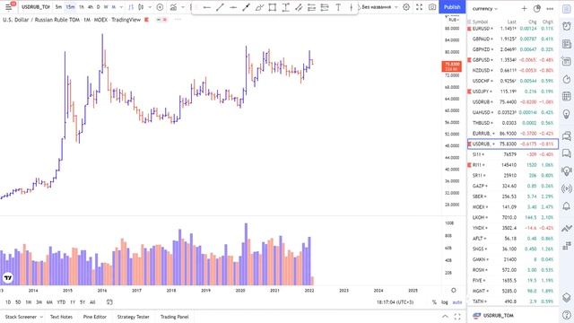This screenshot has width=574, height=323.
Task: Click the time axis settings gear
Action: pyautogui.click(x=454, y=290)
